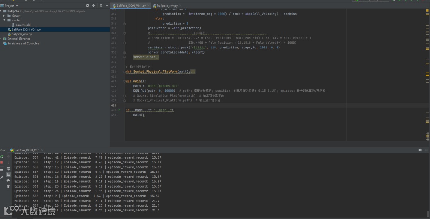The height and width of the screenshot is (219, 430).
Task: Open Run panel settings gear
Action: point(420,150)
